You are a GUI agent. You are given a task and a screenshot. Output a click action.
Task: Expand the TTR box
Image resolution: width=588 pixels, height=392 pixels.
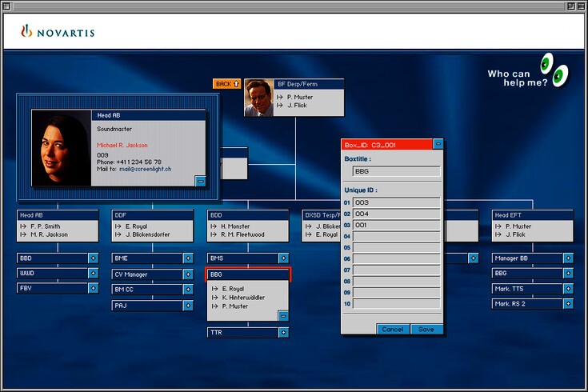(x=283, y=332)
